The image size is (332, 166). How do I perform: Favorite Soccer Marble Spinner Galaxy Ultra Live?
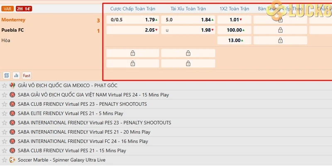click(x=4, y=160)
